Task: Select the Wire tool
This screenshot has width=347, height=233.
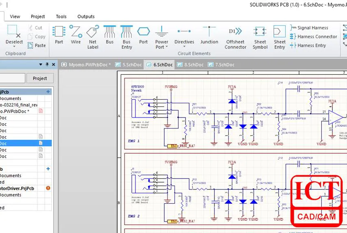Action: click(76, 35)
